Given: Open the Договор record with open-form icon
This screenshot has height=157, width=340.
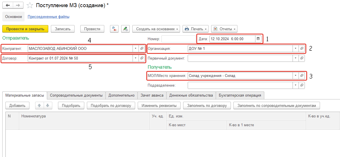Looking at the screenshot, I should coord(141,58).
